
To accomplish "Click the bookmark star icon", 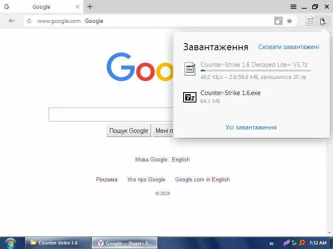I will [289, 21].
